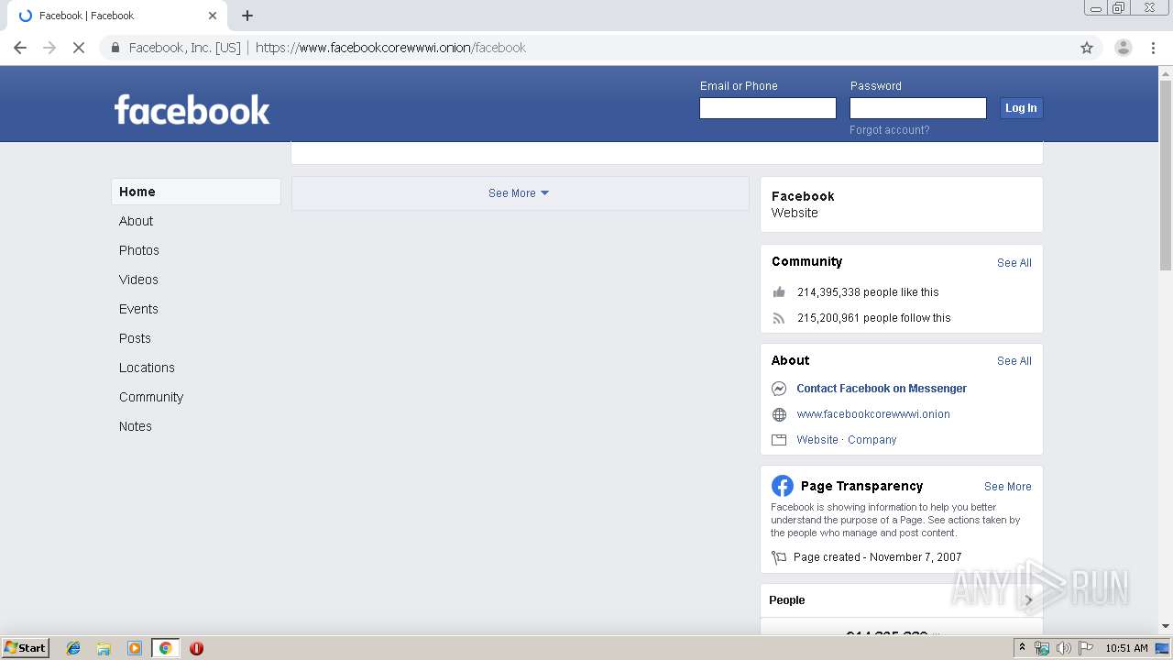Click the Log In button
This screenshot has height=660, width=1173.
1021,108
